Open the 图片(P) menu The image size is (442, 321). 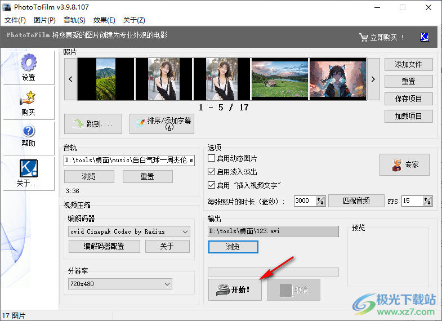(44, 20)
